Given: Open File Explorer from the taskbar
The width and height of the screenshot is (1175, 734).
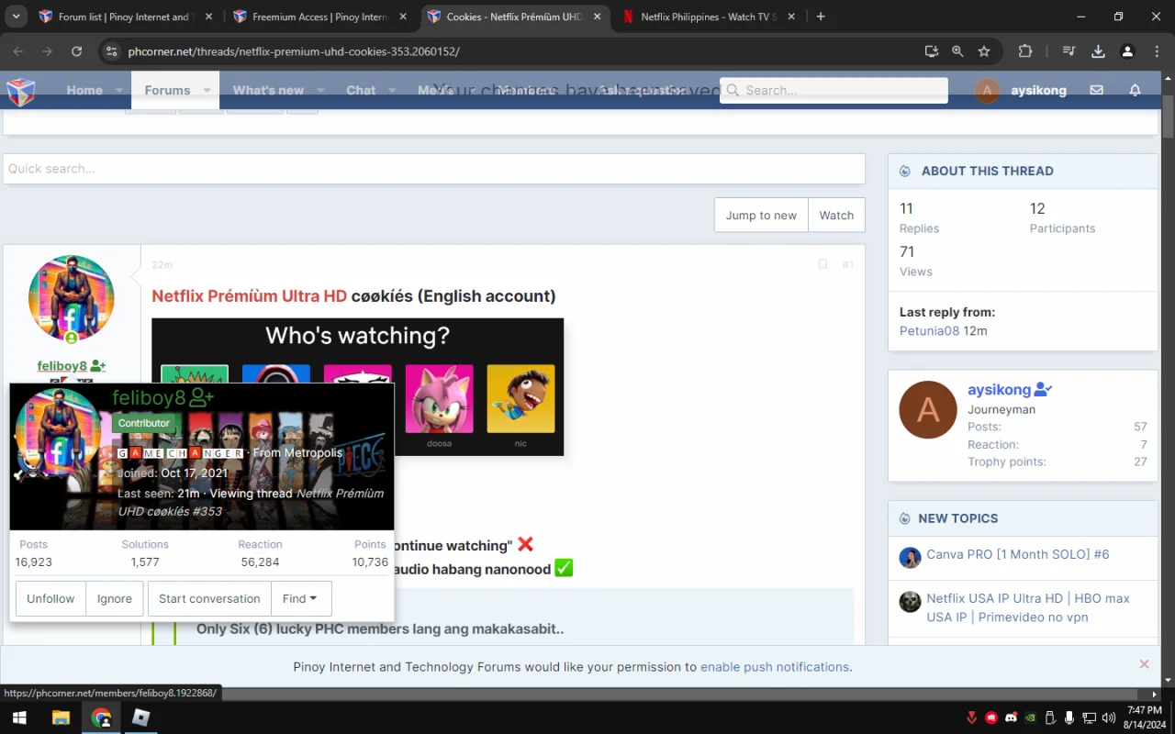Looking at the screenshot, I should [x=61, y=717].
